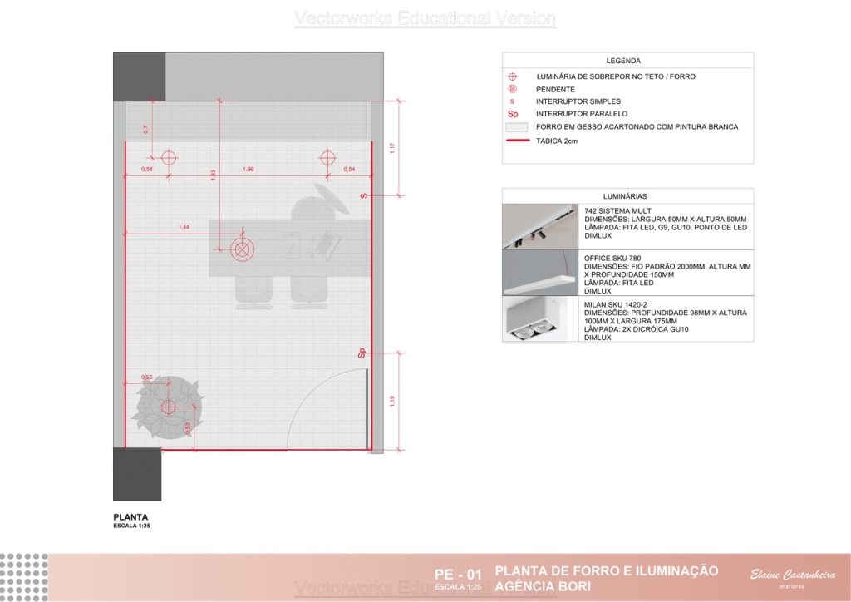Click the surface-mounted luminaire symbol in the legend
Viewport: 851px width, 602px height.
click(512, 76)
